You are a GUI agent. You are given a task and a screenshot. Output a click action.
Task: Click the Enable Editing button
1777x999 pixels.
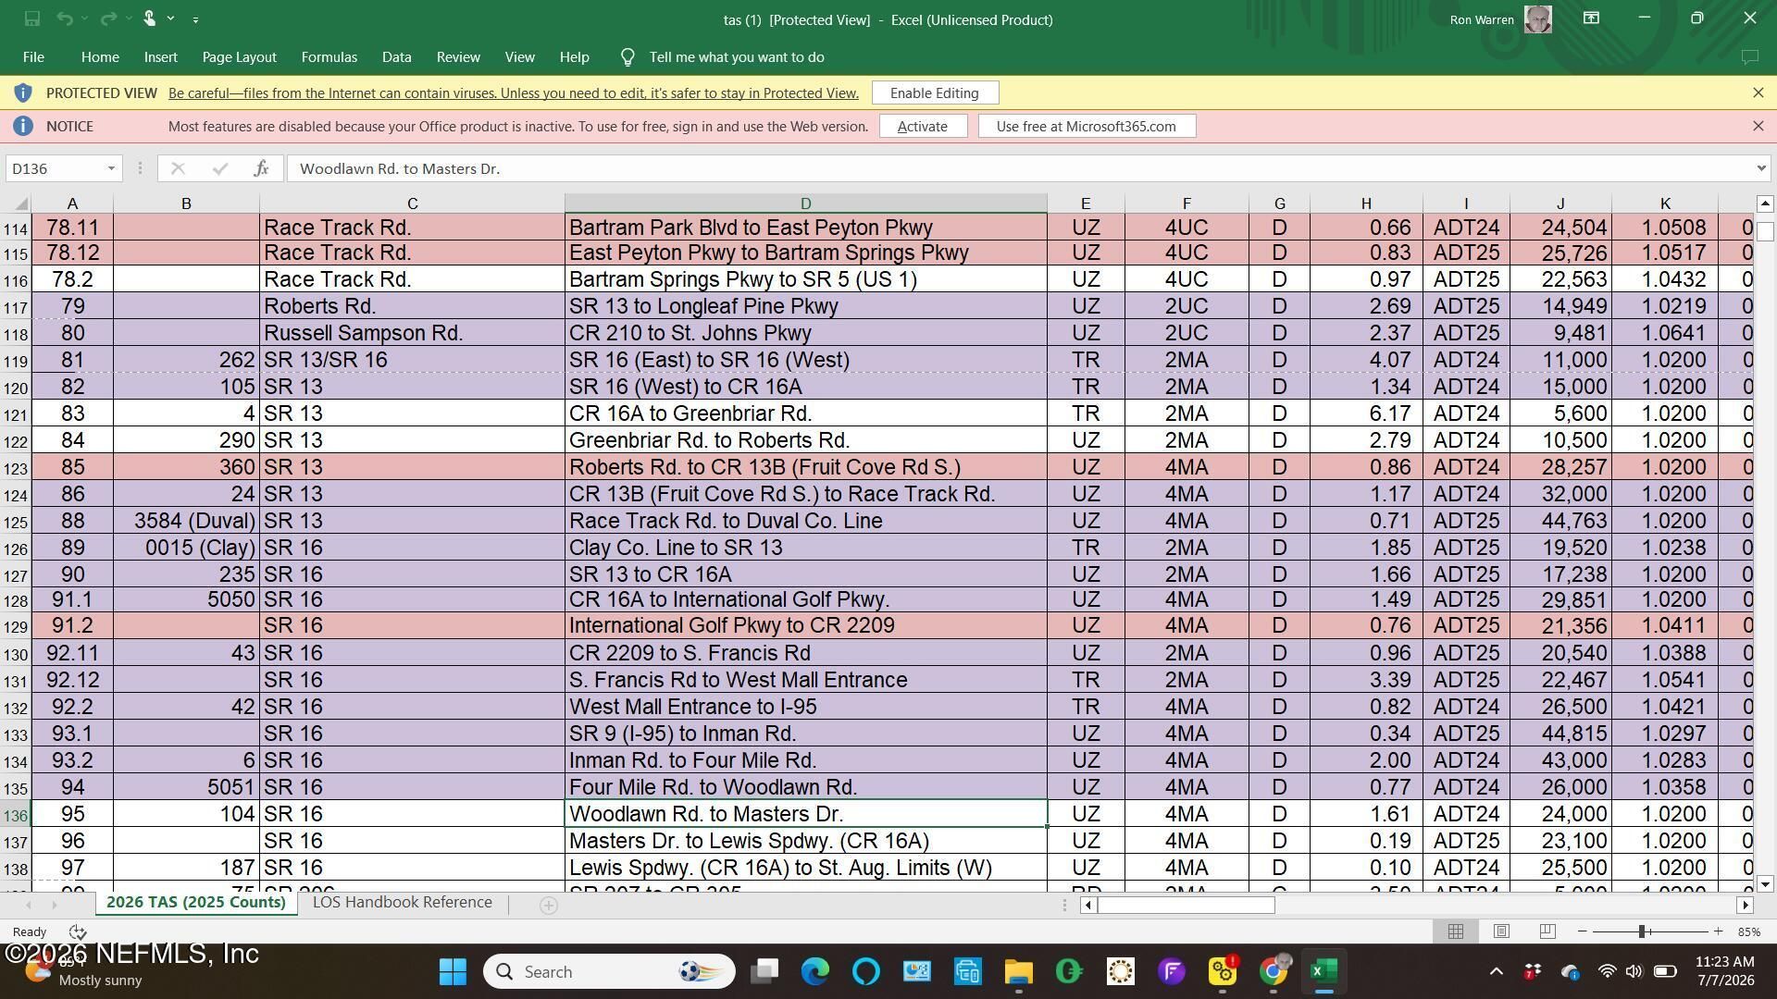click(934, 92)
